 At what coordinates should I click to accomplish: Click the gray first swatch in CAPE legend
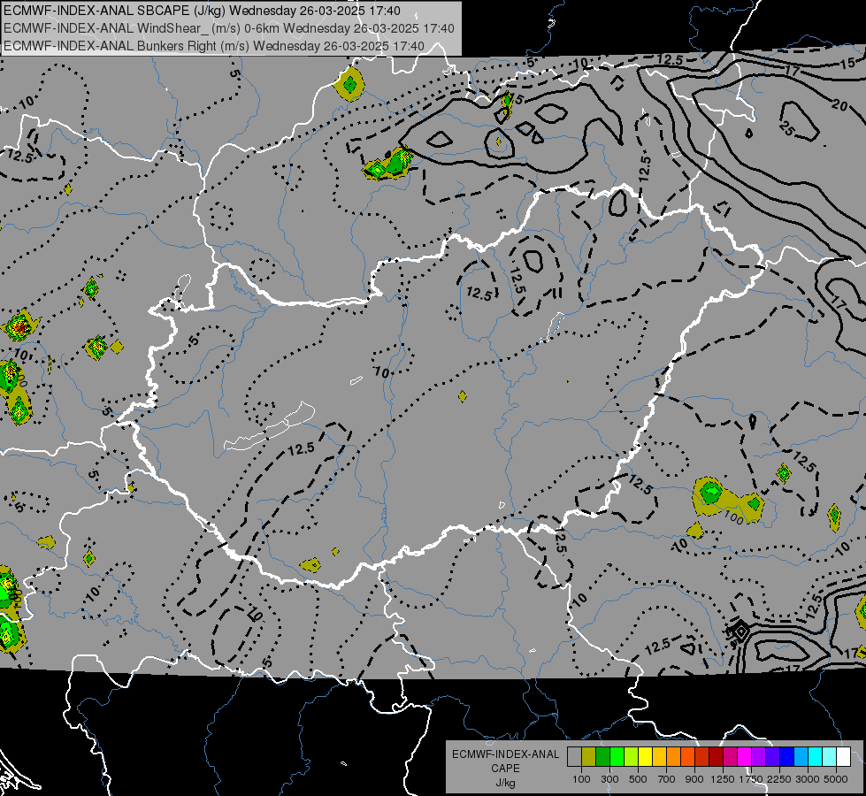(x=574, y=756)
